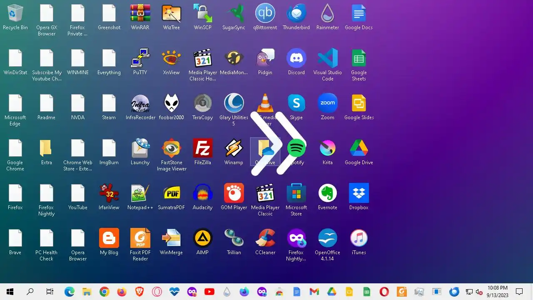Launch FileZilla from the desktop
The width and height of the screenshot is (533, 300).
[203, 152]
